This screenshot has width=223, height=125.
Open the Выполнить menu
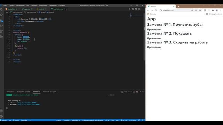pyautogui.click(x=43, y=6)
